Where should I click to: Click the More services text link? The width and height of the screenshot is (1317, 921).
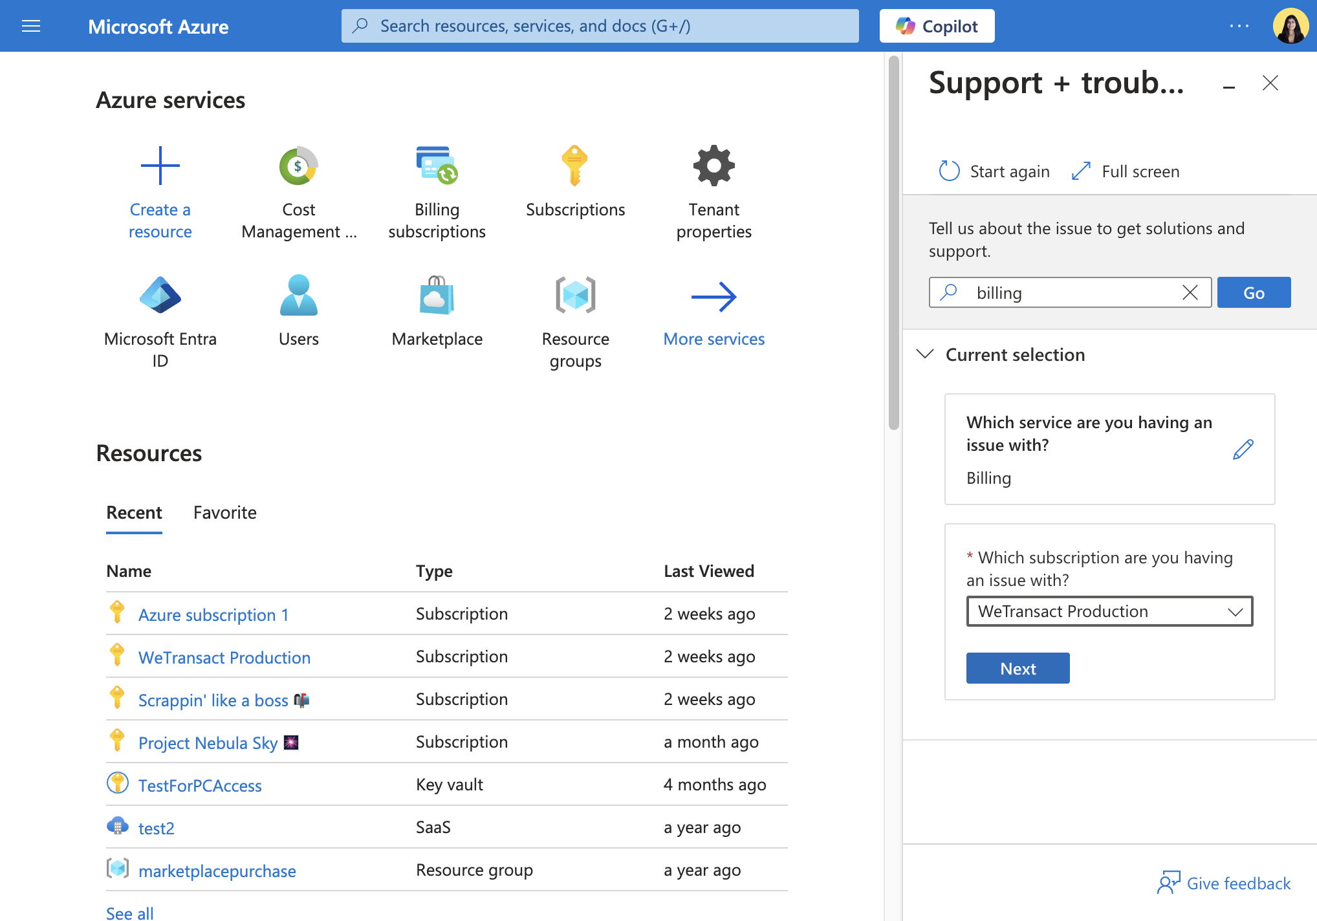pyautogui.click(x=713, y=339)
